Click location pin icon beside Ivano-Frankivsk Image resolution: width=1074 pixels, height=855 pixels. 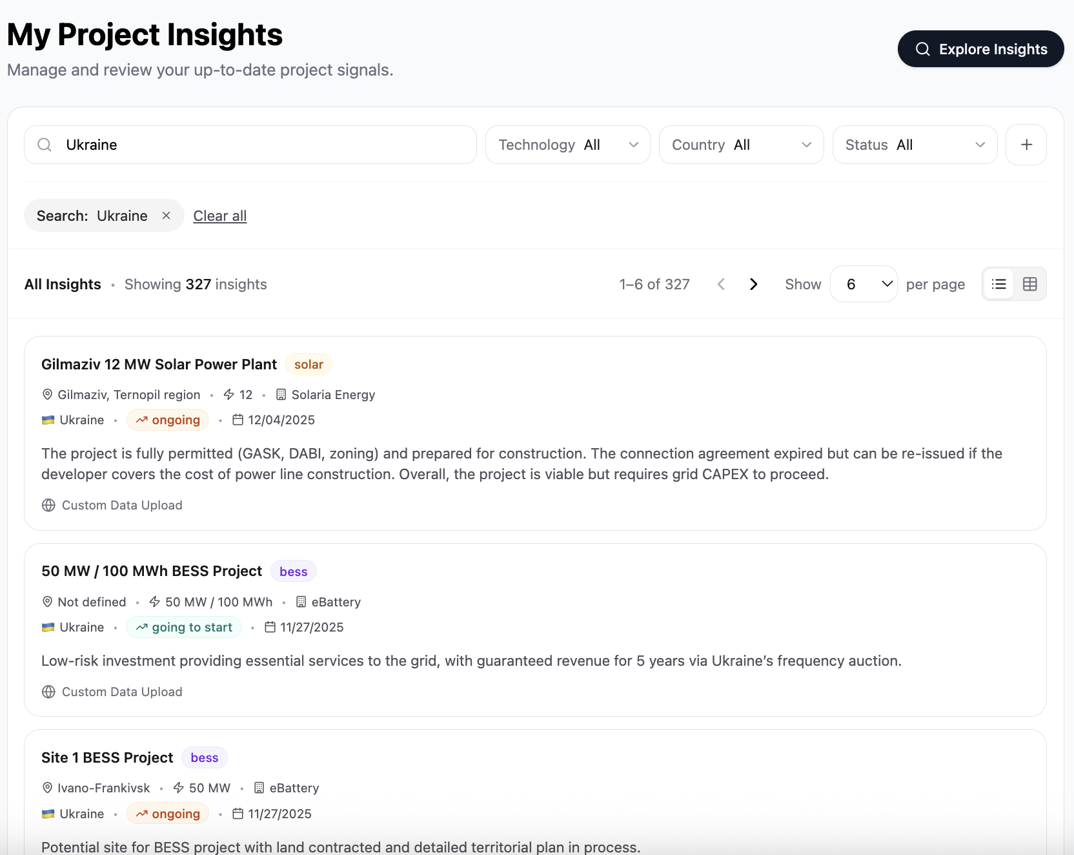(47, 788)
